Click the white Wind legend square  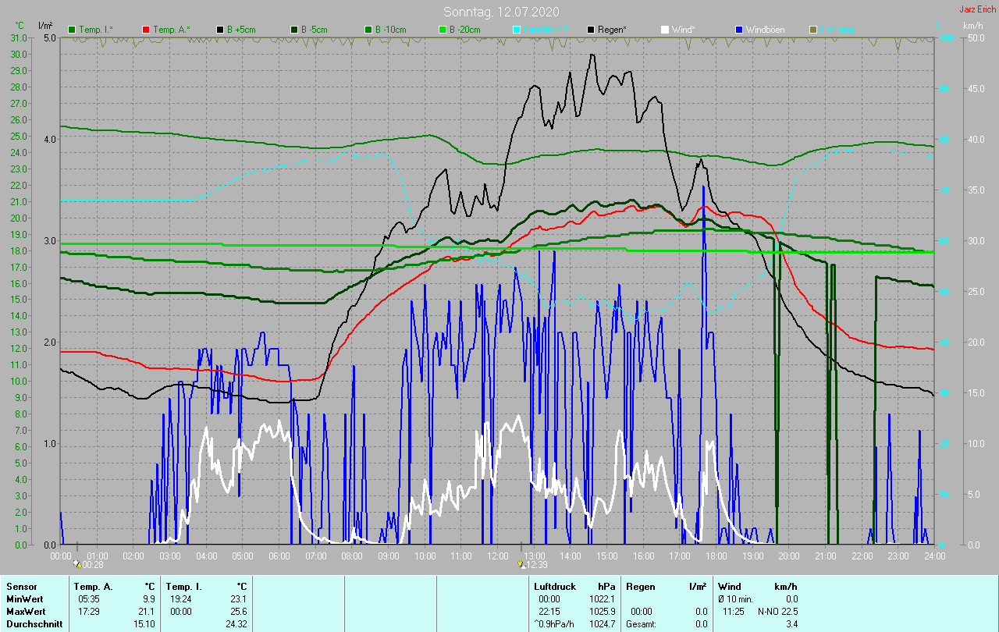(664, 30)
